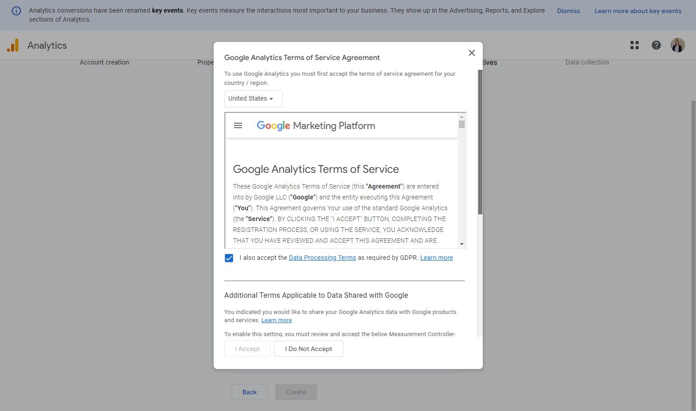This screenshot has height=411, width=696.
Task: Open the Help question mark icon
Action: tap(656, 45)
